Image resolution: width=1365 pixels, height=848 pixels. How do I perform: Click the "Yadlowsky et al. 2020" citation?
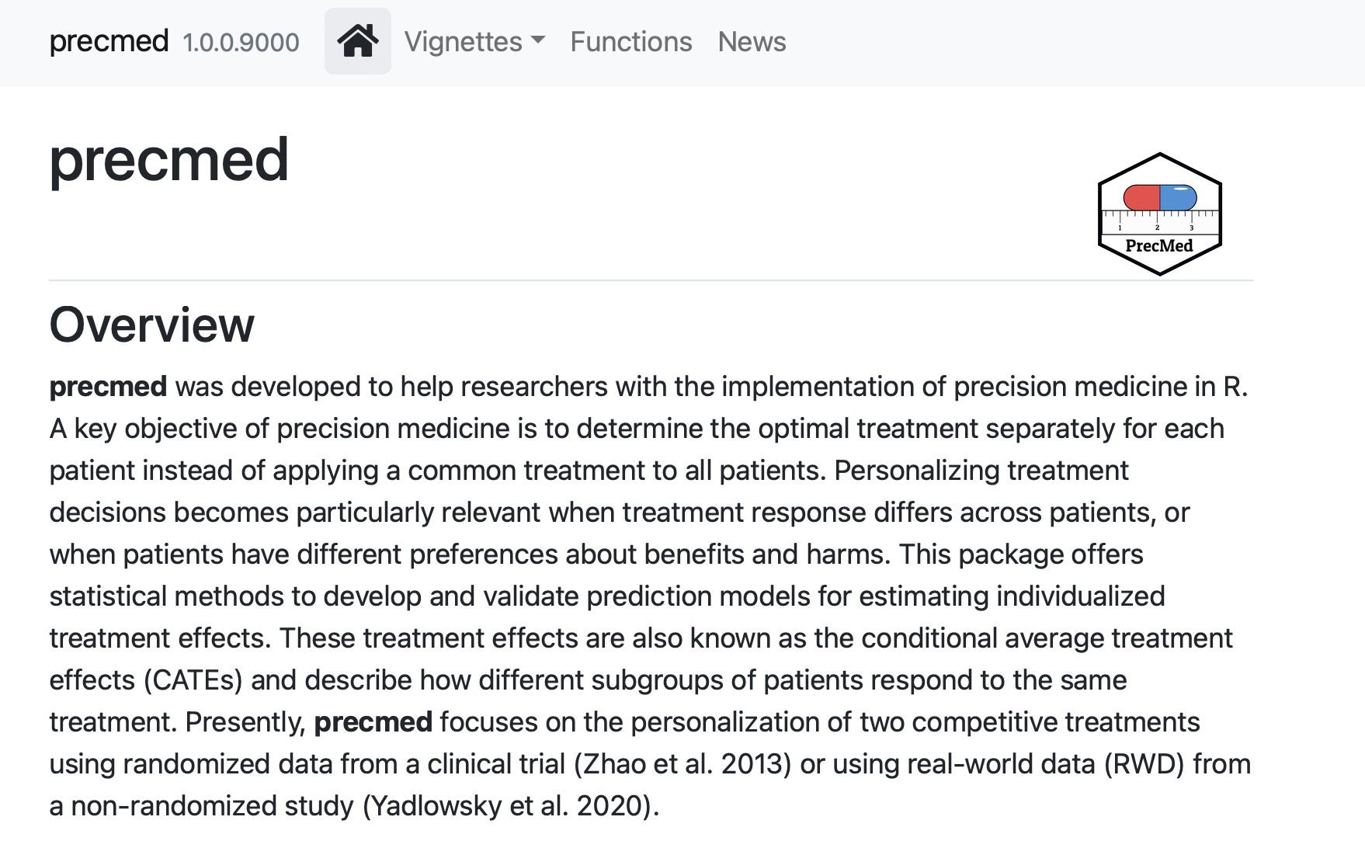coord(509,806)
